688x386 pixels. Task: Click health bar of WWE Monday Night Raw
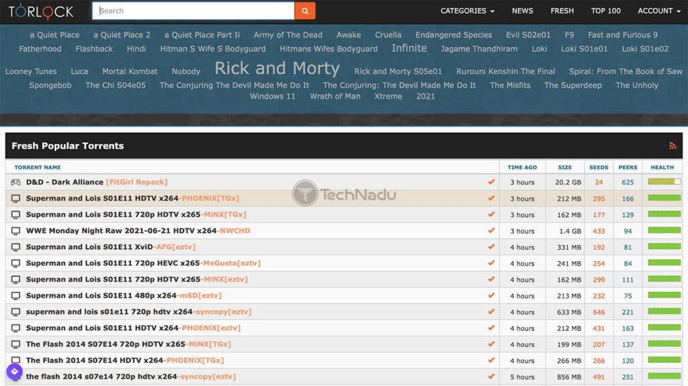[x=664, y=230]
